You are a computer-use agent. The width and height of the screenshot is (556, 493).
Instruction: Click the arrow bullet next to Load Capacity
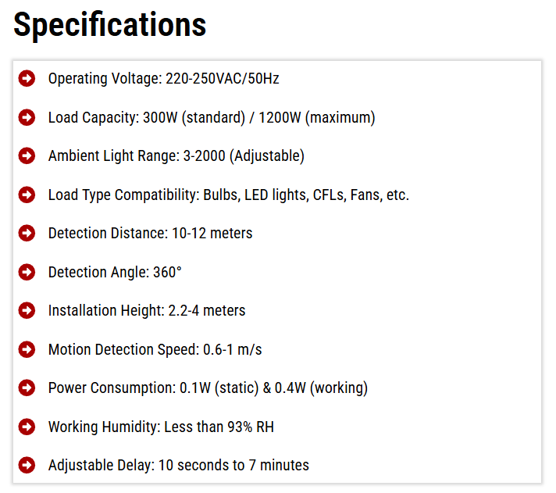(x=27, y=117)
